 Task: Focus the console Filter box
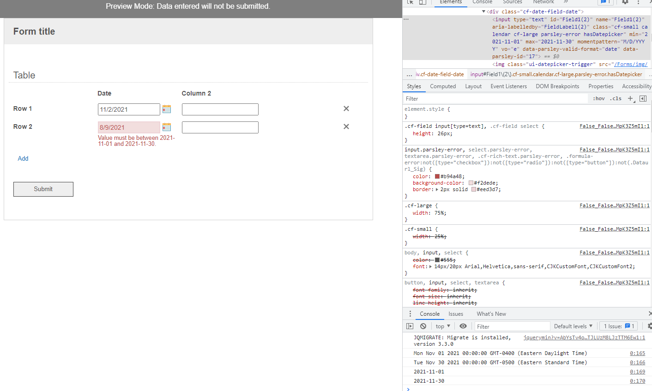(x=512, y=326)
